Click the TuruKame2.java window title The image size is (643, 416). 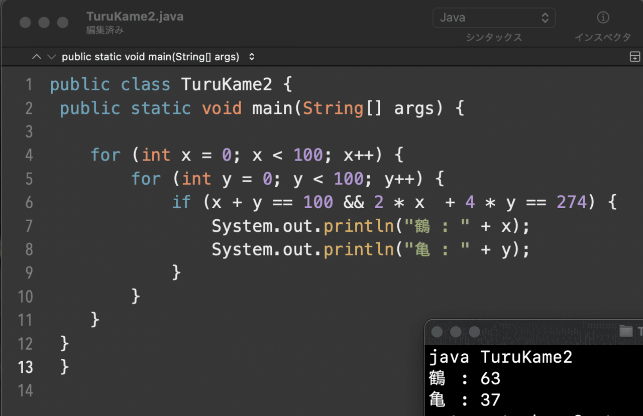tap(135, 16)
